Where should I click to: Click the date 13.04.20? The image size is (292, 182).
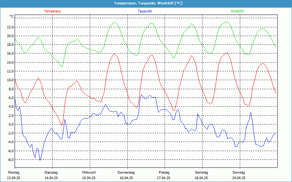click(x=14, y=178)
